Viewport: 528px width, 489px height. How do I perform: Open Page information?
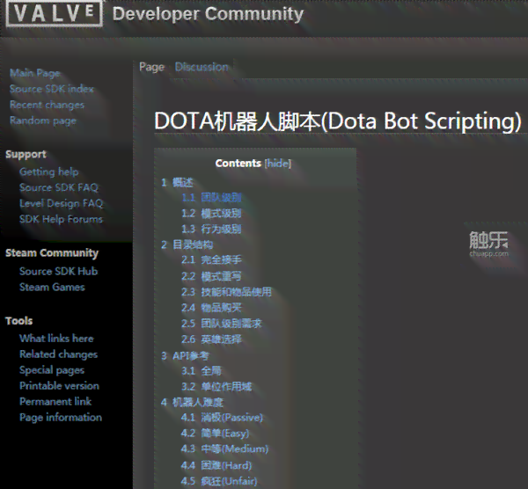(61, 417)
